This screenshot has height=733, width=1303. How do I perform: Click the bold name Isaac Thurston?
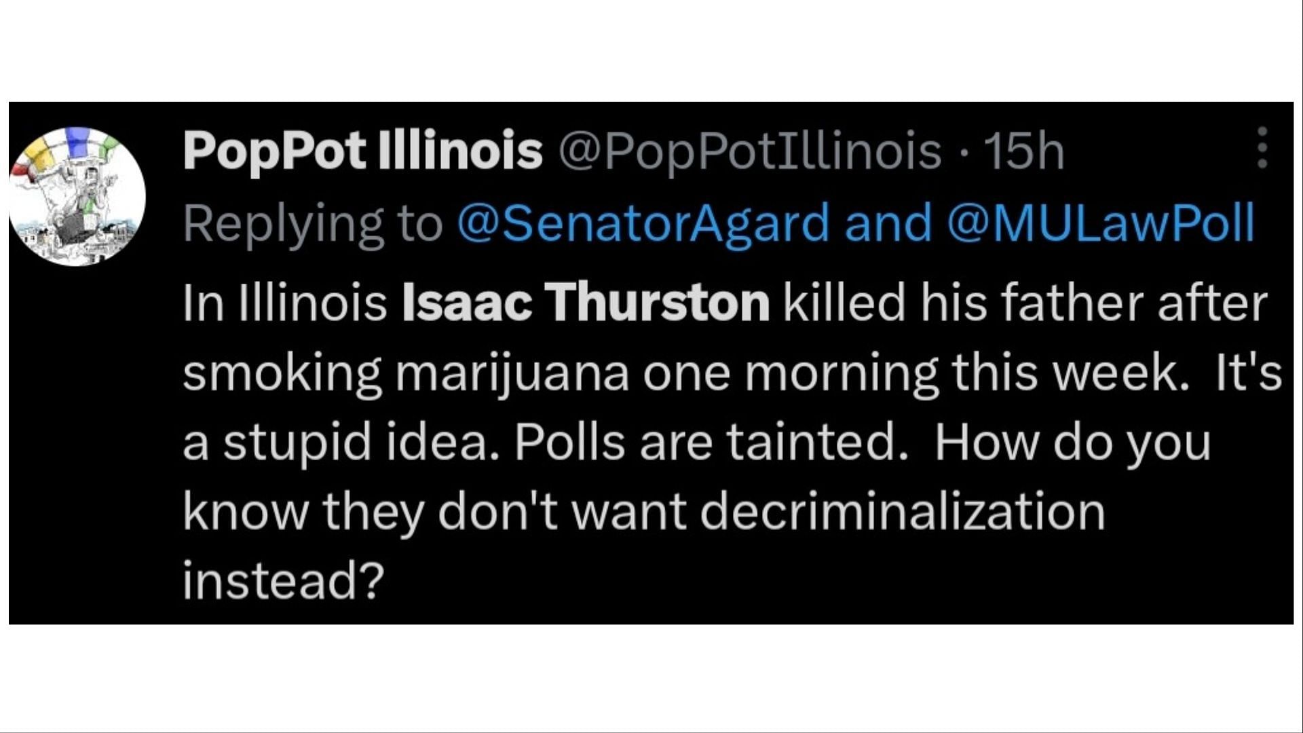(586, 302)
